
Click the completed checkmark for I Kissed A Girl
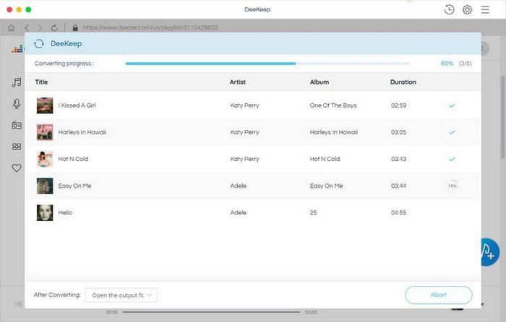[452, 105]
